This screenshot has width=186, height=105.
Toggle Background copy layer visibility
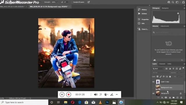coord(153,87)
